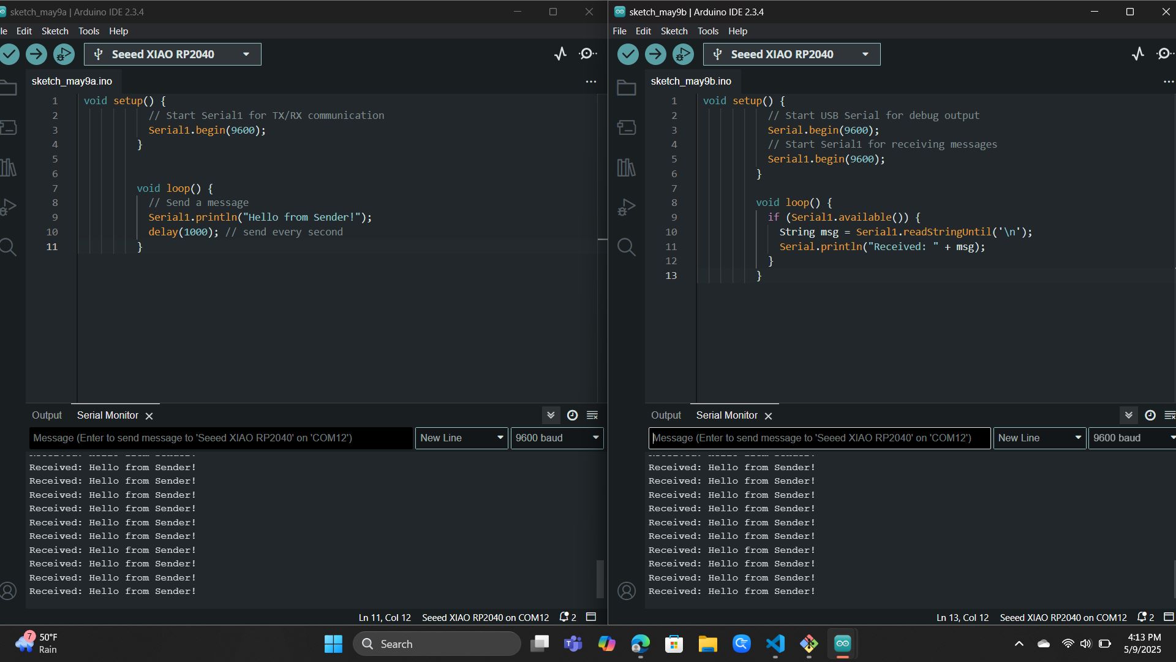Open Sketch menu in sketch_may9a window
The height and width of the screenshot is (662, 1176).
tap(55, 31)
